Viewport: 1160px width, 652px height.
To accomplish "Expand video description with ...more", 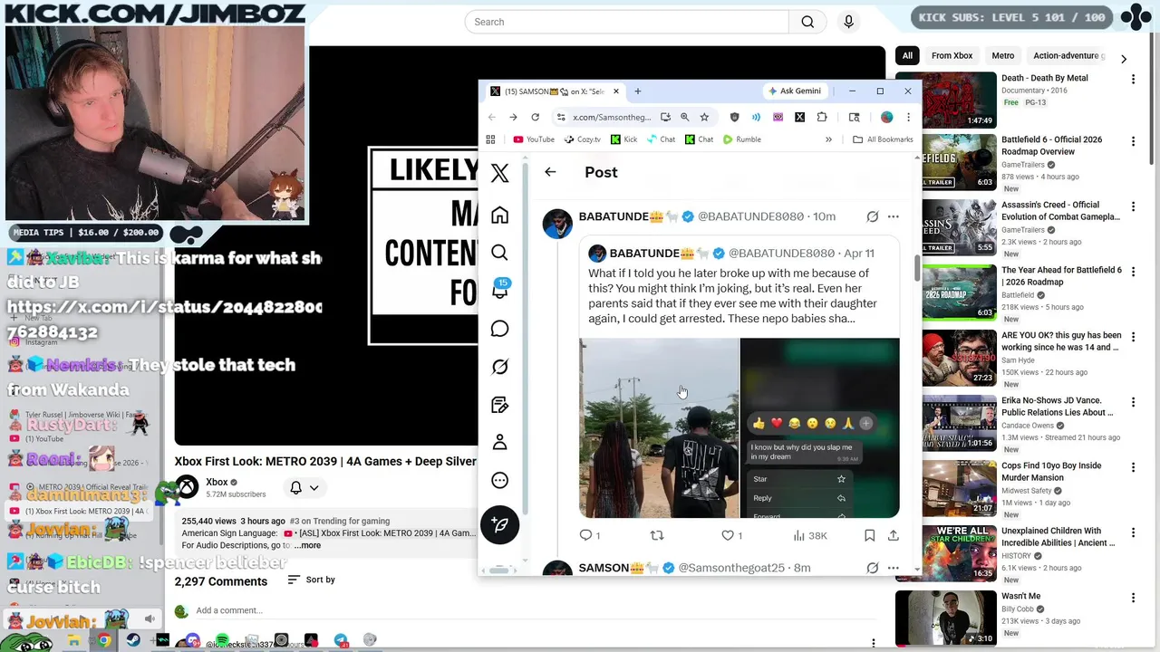I will pyautogui.click(x=306, y=545).
